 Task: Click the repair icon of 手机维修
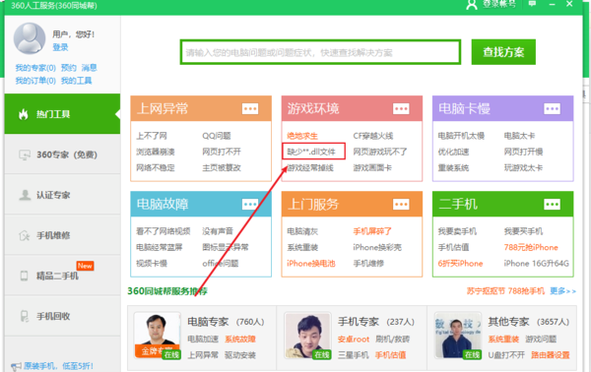(x=24, y=236)
